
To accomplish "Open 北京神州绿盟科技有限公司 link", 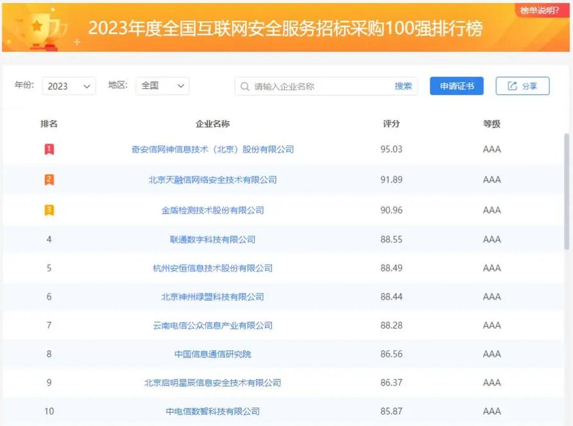I will click(x=212, y=297).
